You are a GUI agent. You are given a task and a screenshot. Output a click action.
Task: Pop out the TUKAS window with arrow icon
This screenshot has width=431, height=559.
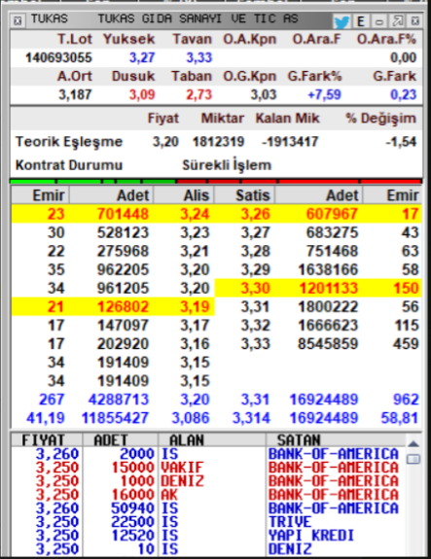click(x=397, y=21)
